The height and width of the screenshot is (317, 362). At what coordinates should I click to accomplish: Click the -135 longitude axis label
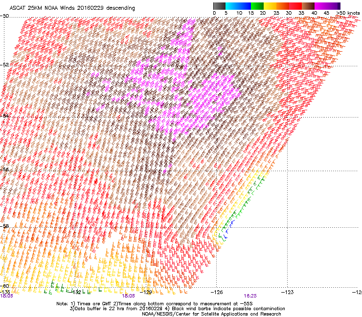5,292
